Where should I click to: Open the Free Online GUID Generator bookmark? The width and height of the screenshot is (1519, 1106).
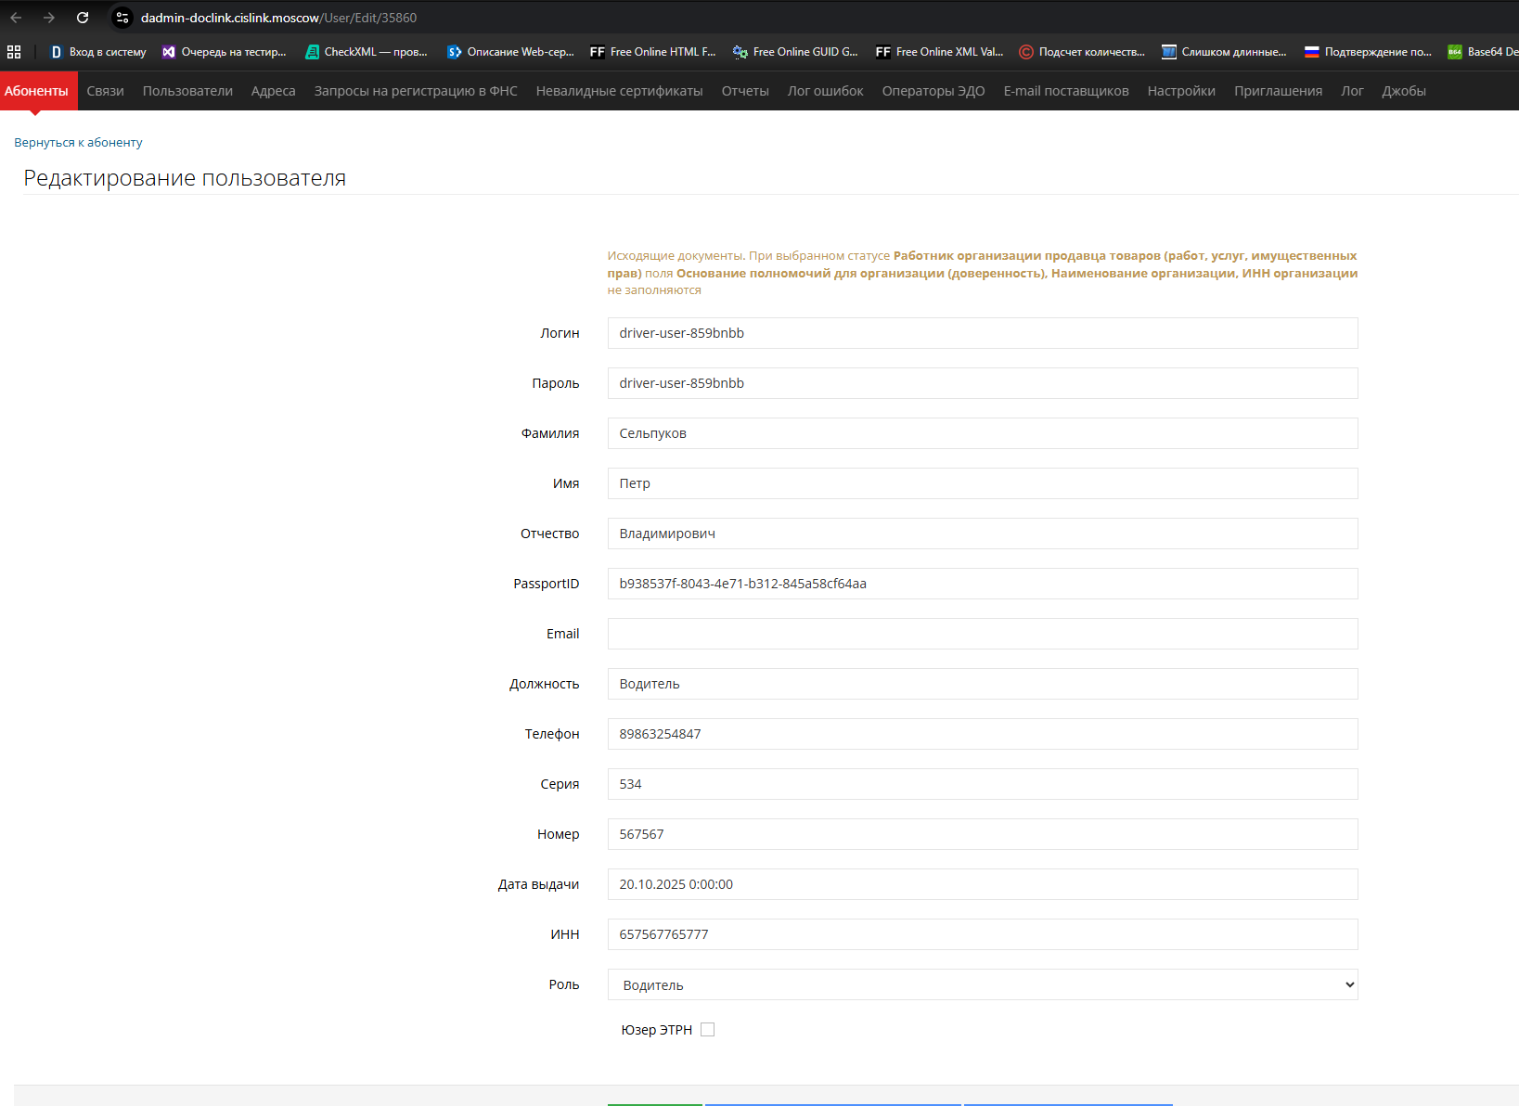click(x=795, y=52)
